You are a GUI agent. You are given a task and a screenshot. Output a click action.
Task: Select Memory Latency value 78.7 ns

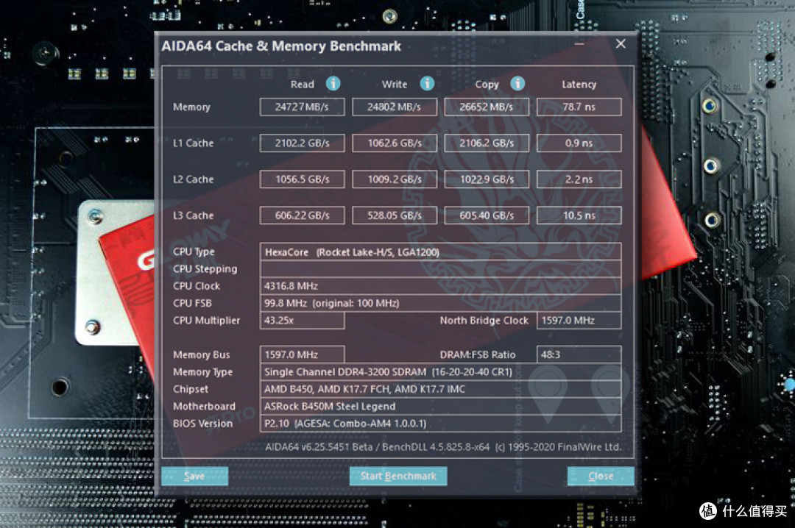point(579,107)
